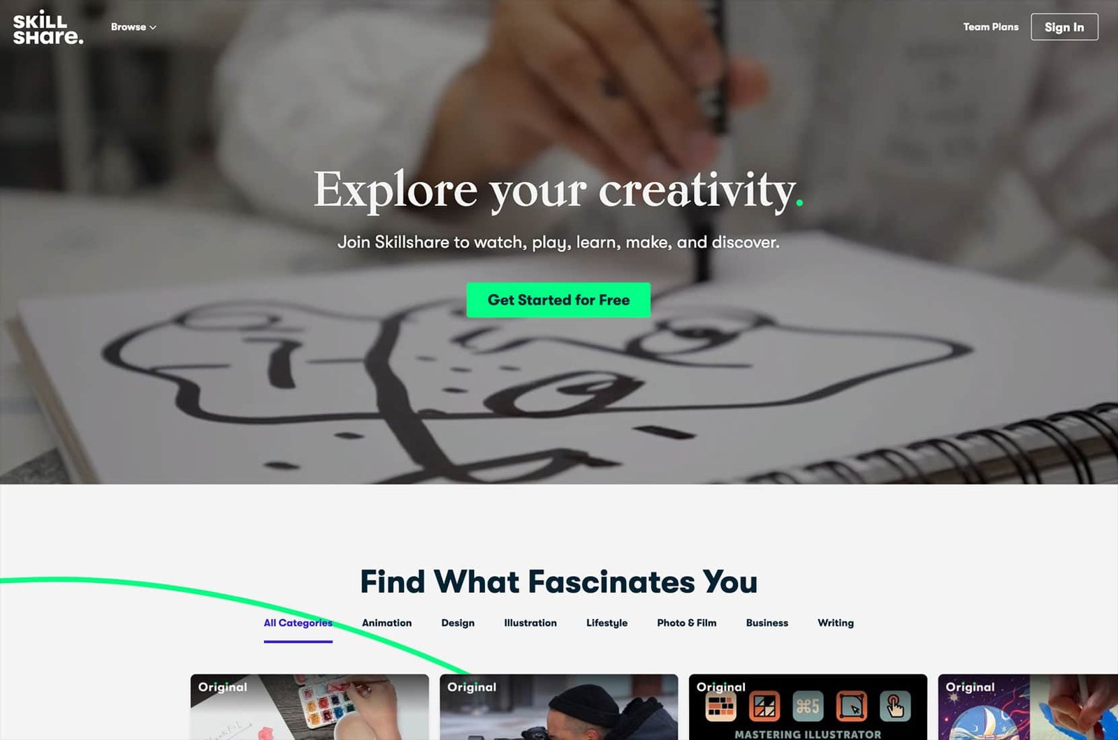Open the Illustration category tab
Image resolution: width=1118 pixels, height=740 pixels.
click(x=530, y=623)
